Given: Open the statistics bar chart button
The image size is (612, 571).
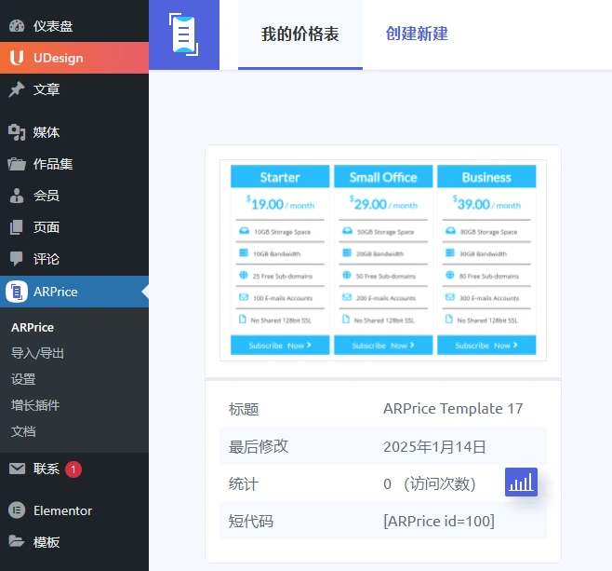Looking at the screenshot, I should pos(521,482).
